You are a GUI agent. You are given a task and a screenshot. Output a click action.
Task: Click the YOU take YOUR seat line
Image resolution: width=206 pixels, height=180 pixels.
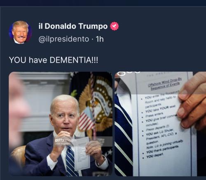[x=159, y=110]
